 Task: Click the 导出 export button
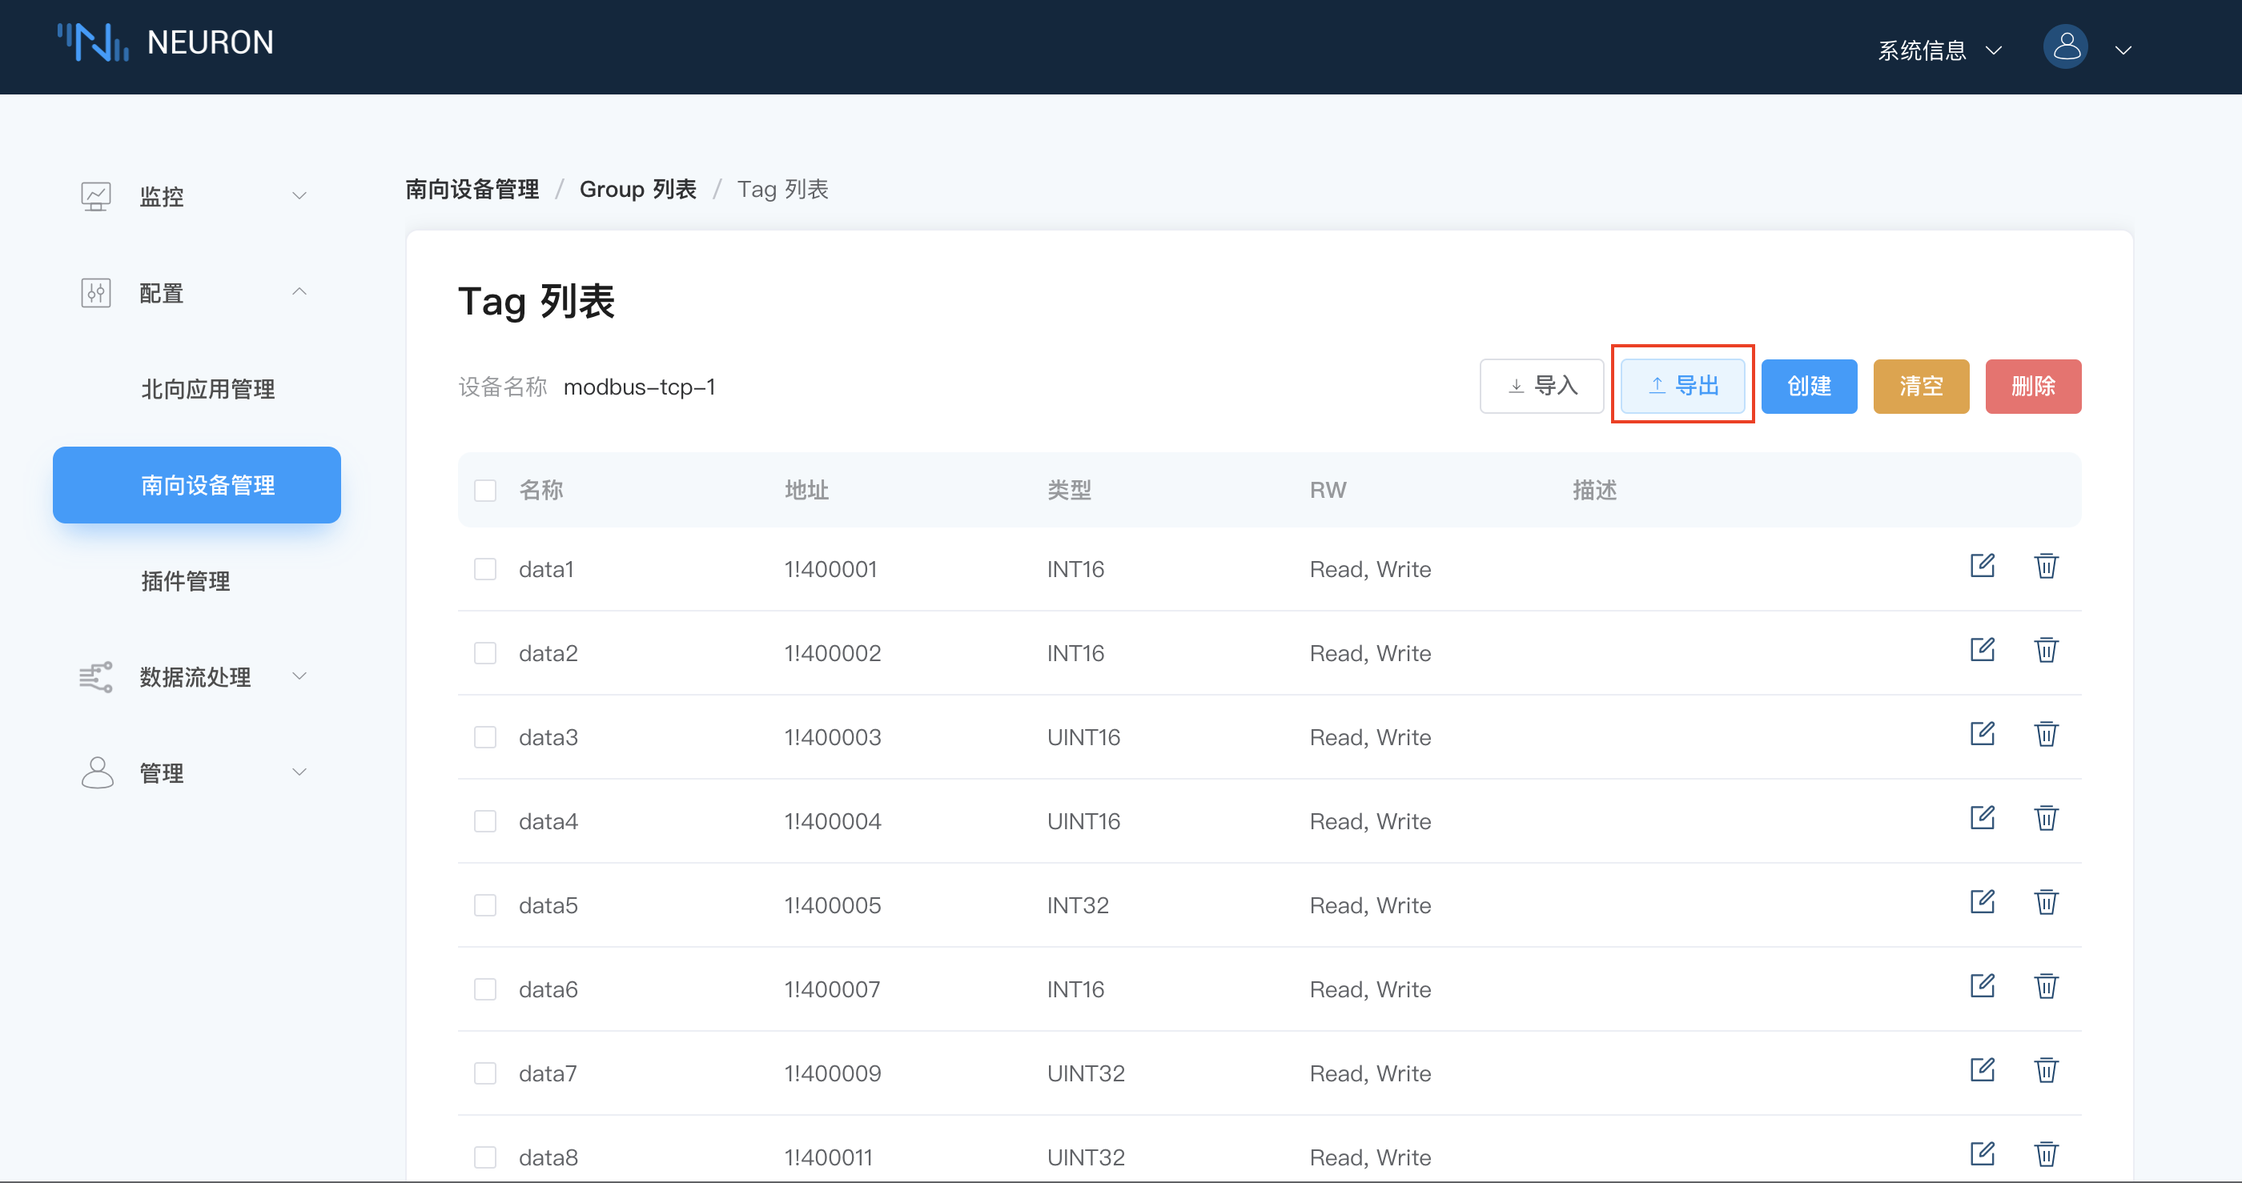1682,387
